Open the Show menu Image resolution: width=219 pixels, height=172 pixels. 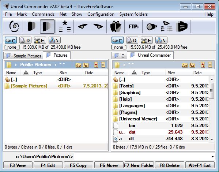click(x=77, y=14)
